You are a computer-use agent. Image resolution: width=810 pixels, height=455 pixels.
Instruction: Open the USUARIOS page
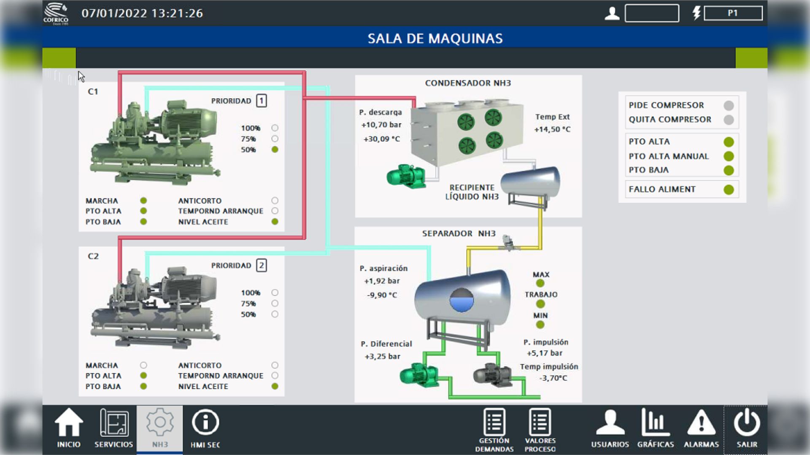pos(610,428)
